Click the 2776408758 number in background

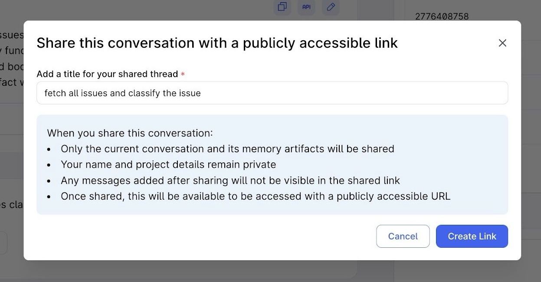click(x=442, y=16)
